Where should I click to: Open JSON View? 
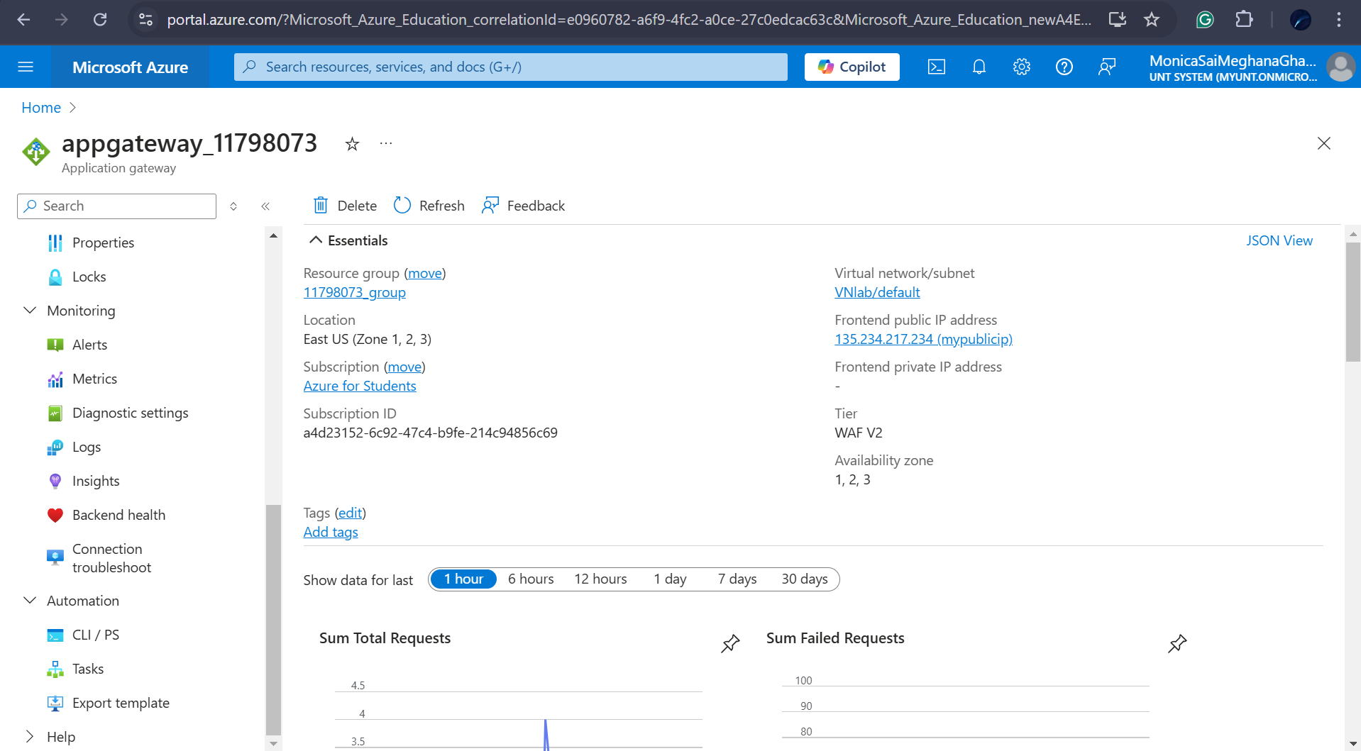[x=1279, y=240]
